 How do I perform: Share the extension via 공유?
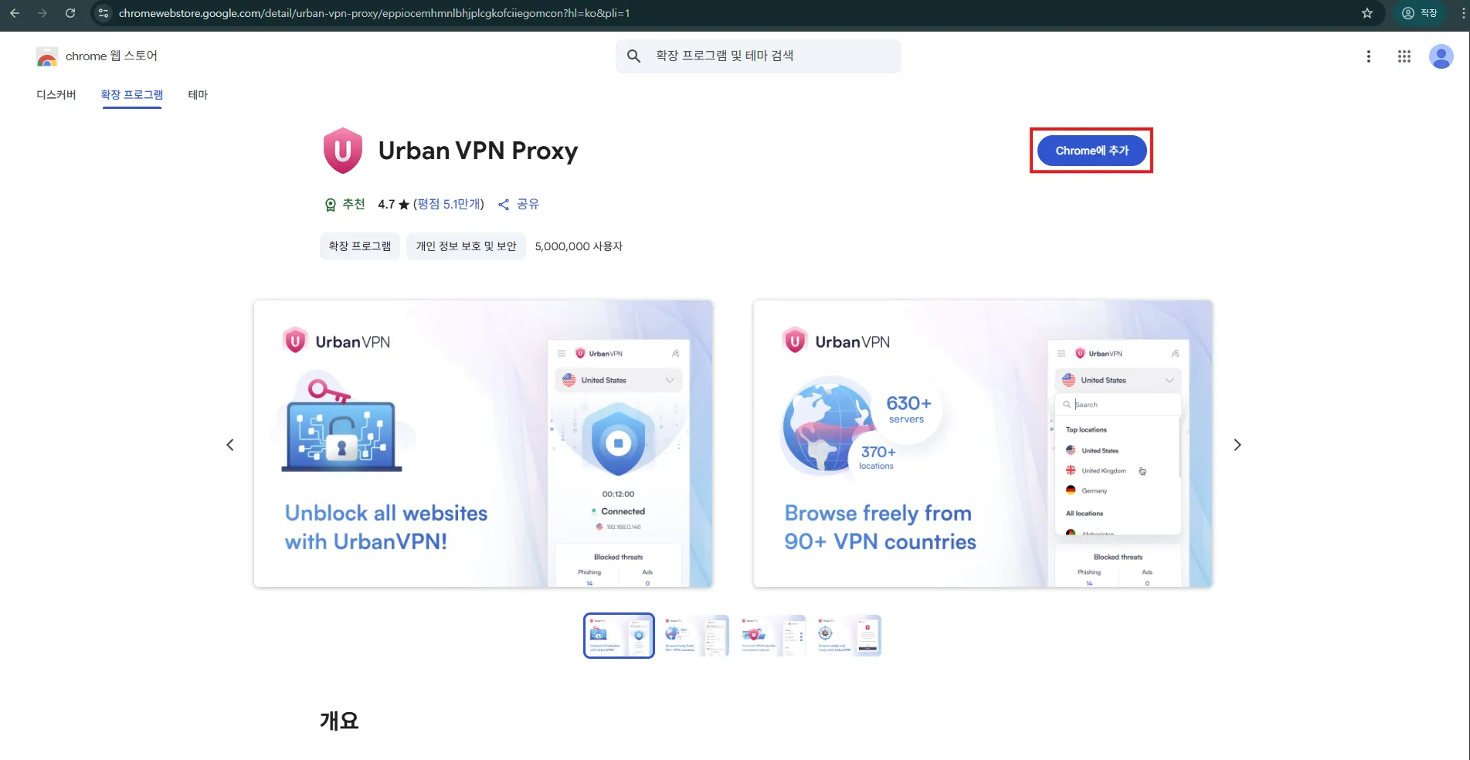(518, 204)
